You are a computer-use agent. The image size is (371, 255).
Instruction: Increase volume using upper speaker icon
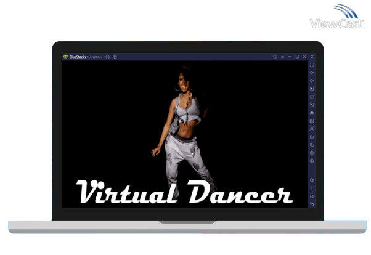coord(312,73)
